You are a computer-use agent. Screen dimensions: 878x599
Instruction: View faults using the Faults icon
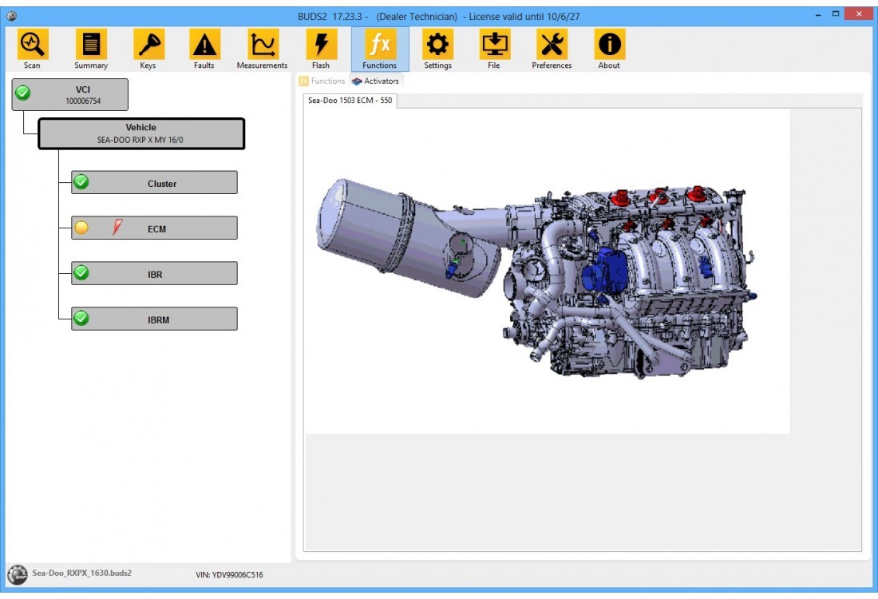click(x=204, y=46)
